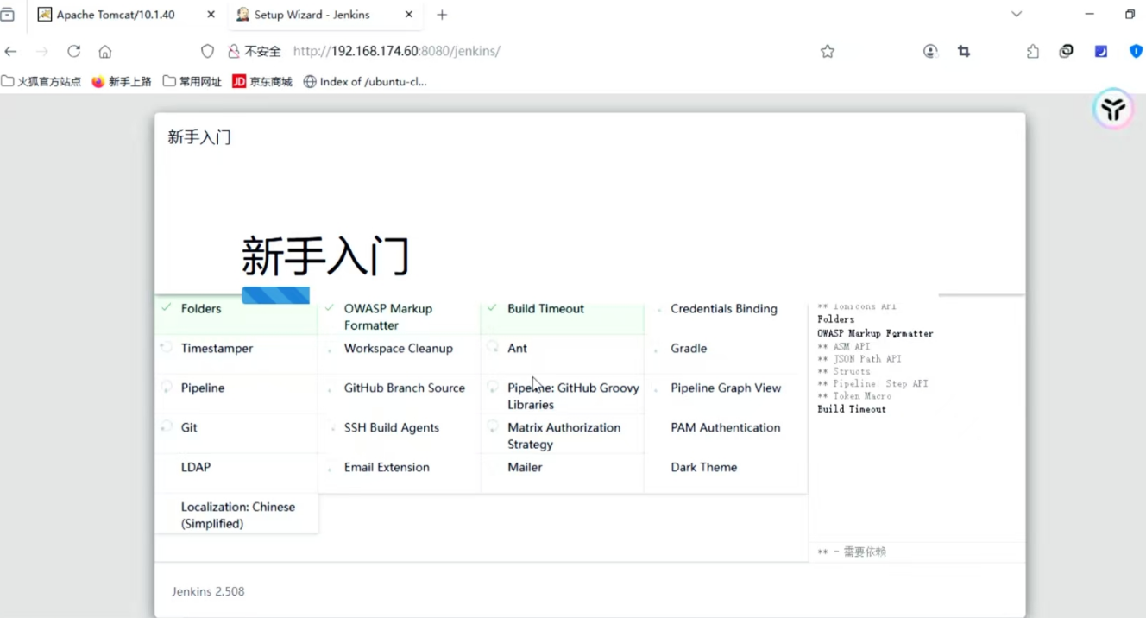Select the Dark Theme plugin cell
Image resolution: width=1146 pixels, height=618 pixels.
point(726,473)
